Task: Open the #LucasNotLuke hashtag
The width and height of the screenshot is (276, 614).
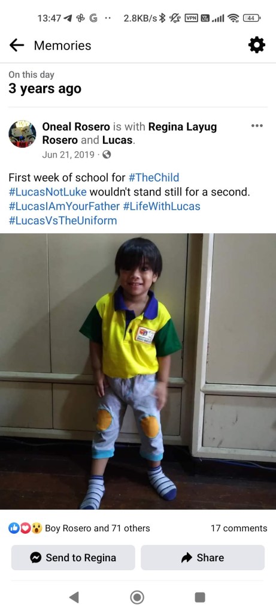Action: [x=47, y=192]
